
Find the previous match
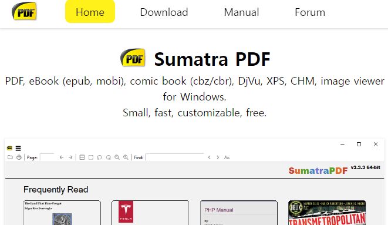coord(210,157)
